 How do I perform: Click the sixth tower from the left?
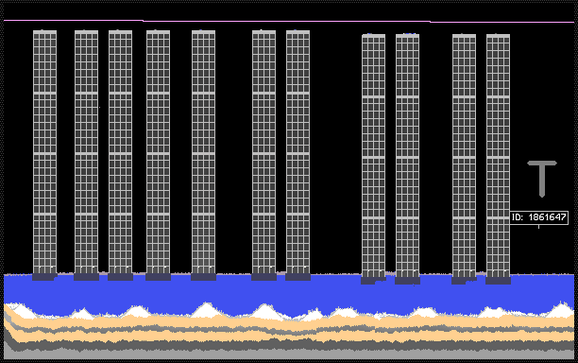pyautogui.click(x=263, y=152)
